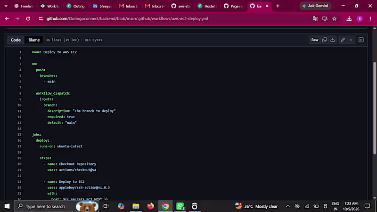Switch to Hostel tab
The width and height of the screenshot is (377, 212).
[x=207, y=6]
